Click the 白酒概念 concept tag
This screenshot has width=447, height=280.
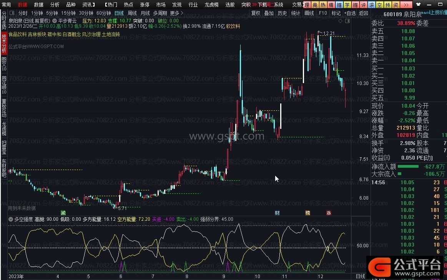[x=71, y=34]
